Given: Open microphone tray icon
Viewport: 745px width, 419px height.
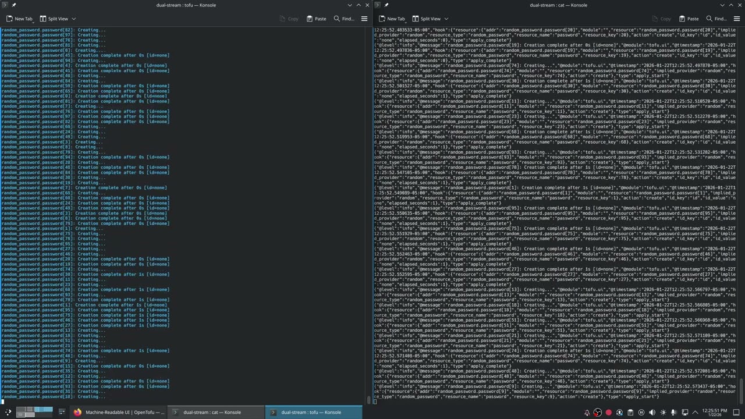Looking at the screenshot, I should (x=674, y=412).
